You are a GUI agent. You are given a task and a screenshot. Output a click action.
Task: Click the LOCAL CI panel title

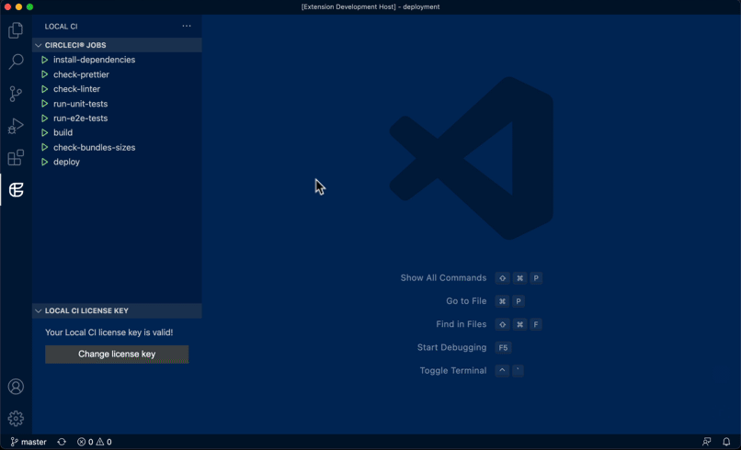[61, 27]
